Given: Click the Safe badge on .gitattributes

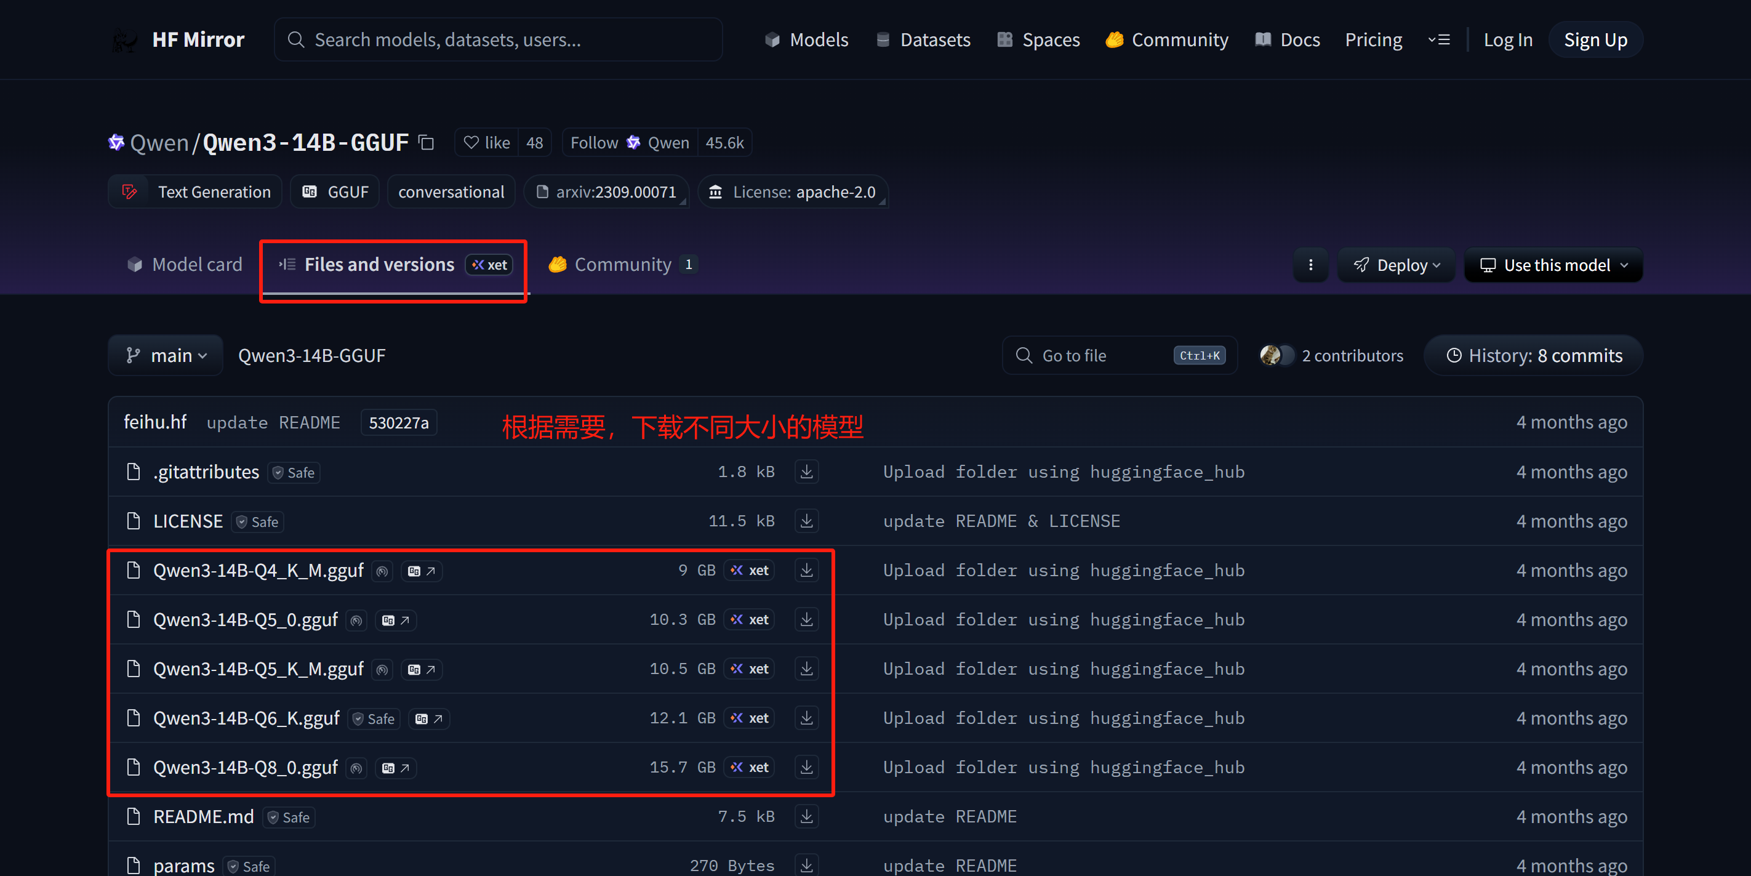Looking at the screenshot, I should [x=294, y=473].
